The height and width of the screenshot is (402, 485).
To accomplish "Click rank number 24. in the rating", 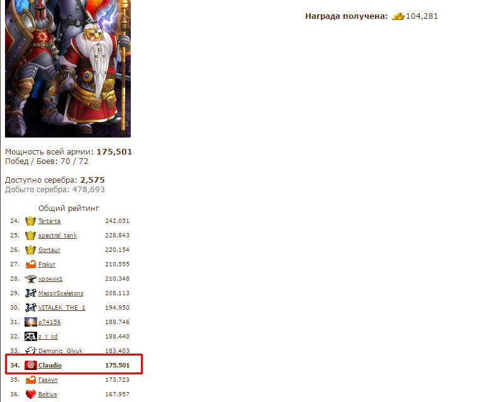I will pos(14,221).
